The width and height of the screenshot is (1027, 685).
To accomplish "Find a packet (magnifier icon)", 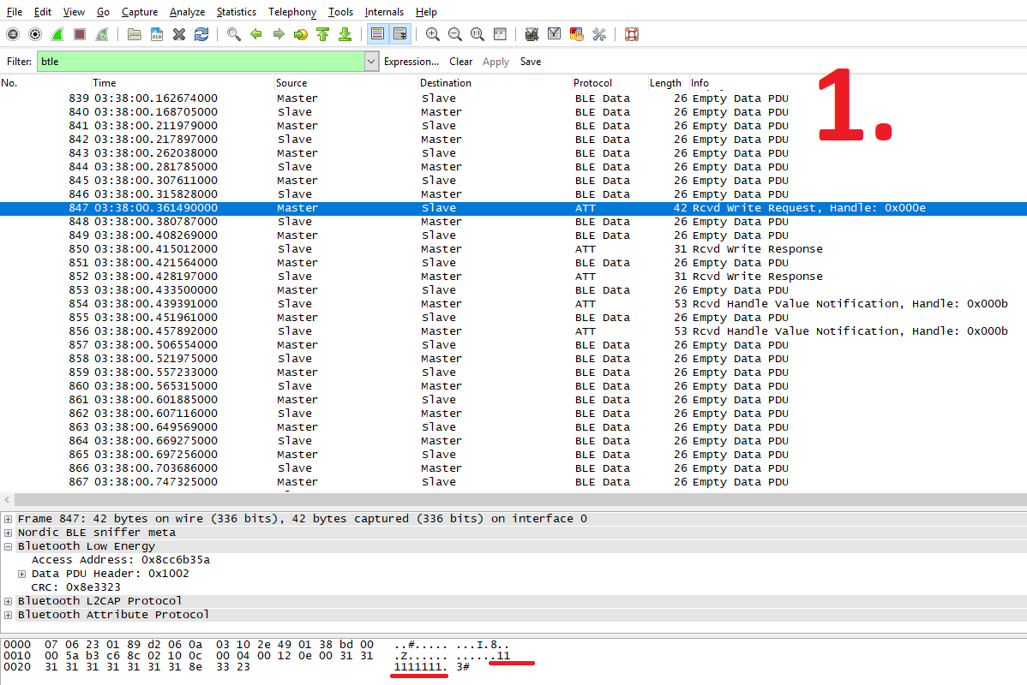I will coord(233,34).
